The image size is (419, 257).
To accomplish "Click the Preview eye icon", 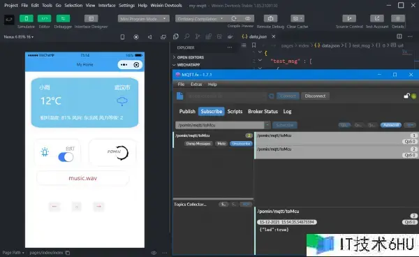I will (x=248, y=18).
